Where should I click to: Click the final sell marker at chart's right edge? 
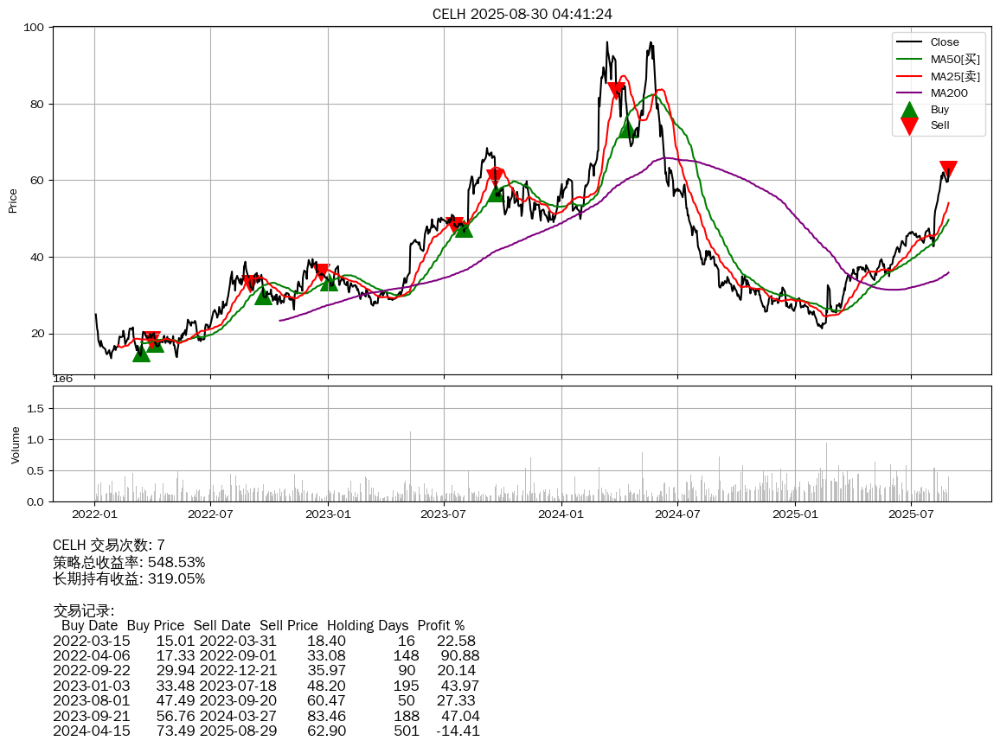click(x=948, y=169)
